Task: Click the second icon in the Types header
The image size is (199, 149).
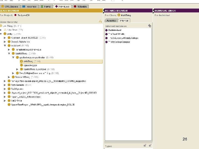Action: click(x=150, y=145)
